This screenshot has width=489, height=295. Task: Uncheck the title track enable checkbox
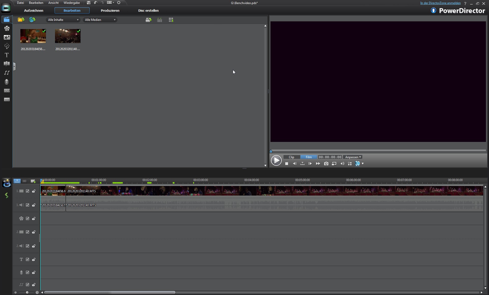pyautogui.click(x=28, y=259)
